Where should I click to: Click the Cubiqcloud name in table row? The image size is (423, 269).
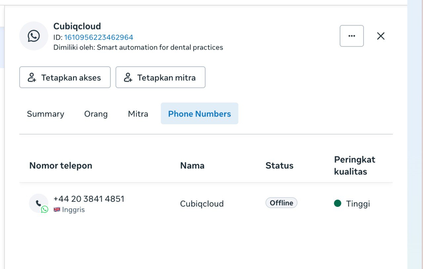pos(202,204)
